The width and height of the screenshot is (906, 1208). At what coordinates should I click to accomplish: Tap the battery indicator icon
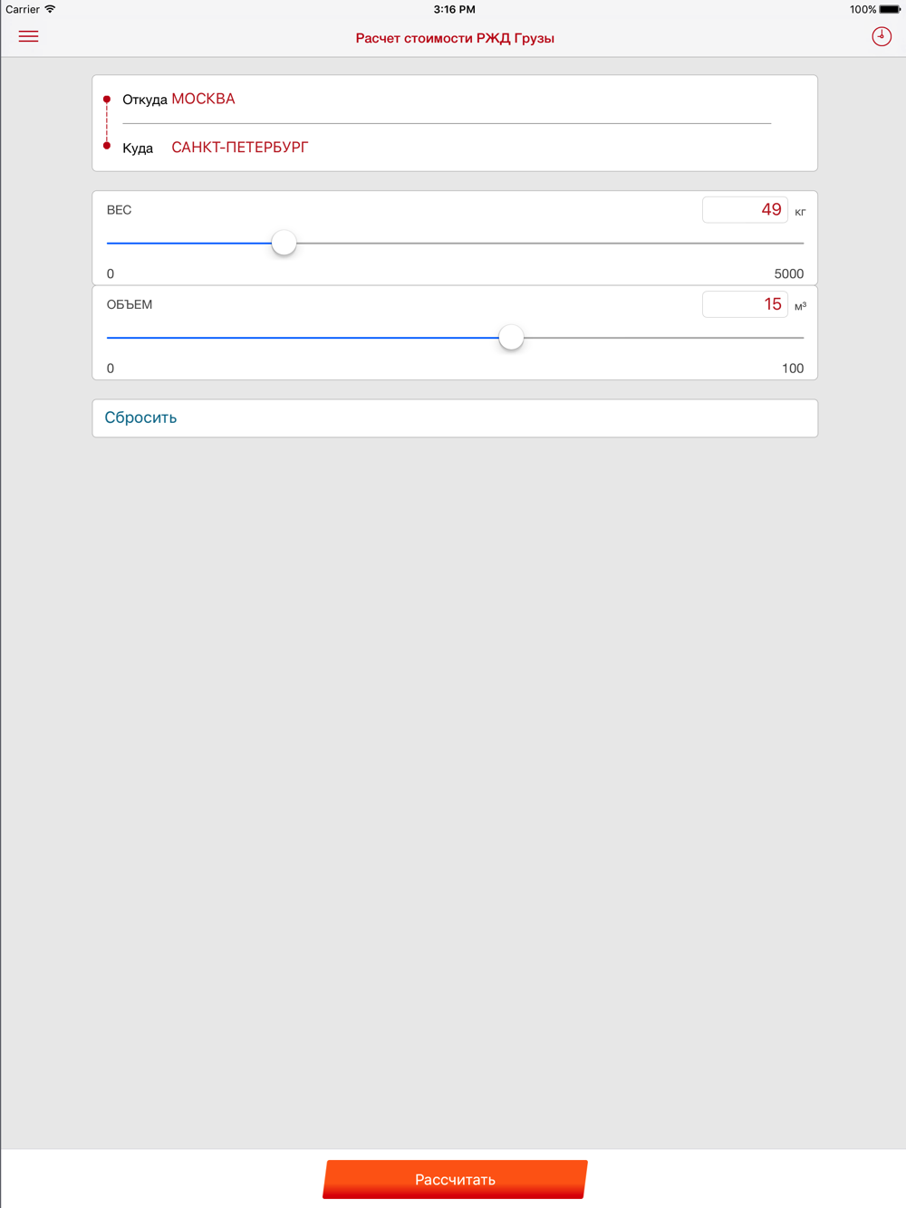[x=889, y=9]
